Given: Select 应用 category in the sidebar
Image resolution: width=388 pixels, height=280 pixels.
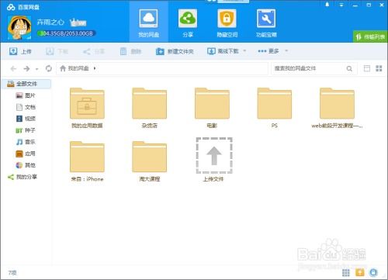Looking at the screenshot, I should pyautogui.click(x=26, y=154).
